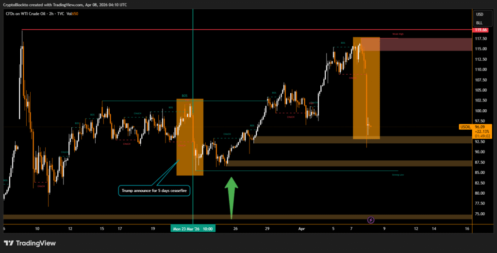Click the TradingView logo at bottom left
This screenshot has height=253, width=497.
[x=30, y=243]
